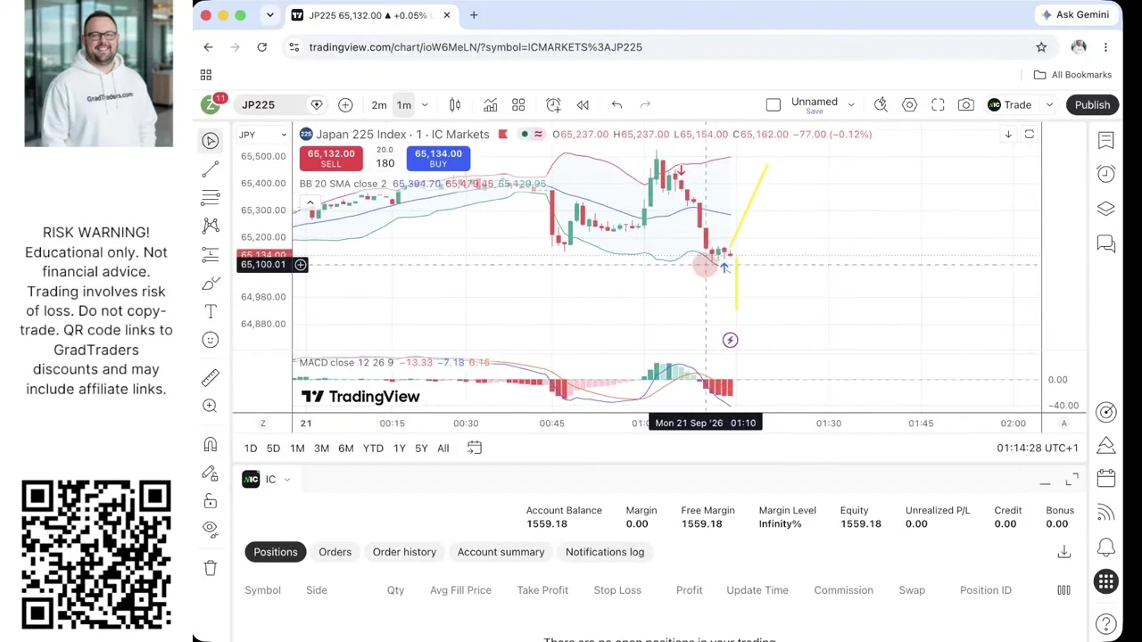Toggle magnet mode for drawings
The width and height of the screenshot is (1142, 642).
coord(211,444)
